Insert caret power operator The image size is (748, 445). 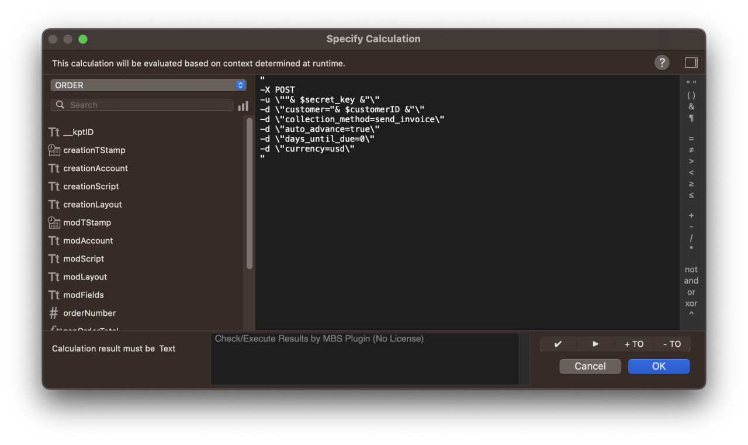[691, 314]
